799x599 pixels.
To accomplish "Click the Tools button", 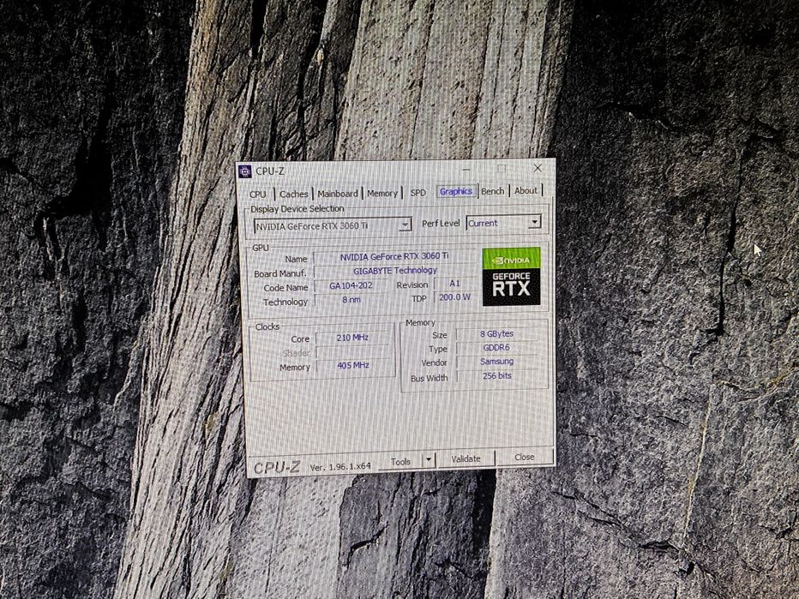I will pyautogui.click(x=400, y=461).
